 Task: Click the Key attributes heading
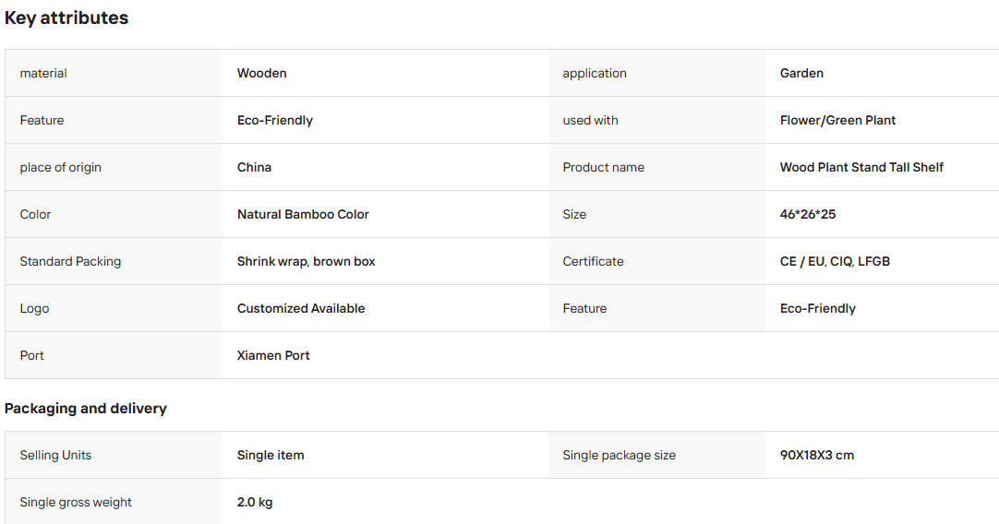(66, 18)
